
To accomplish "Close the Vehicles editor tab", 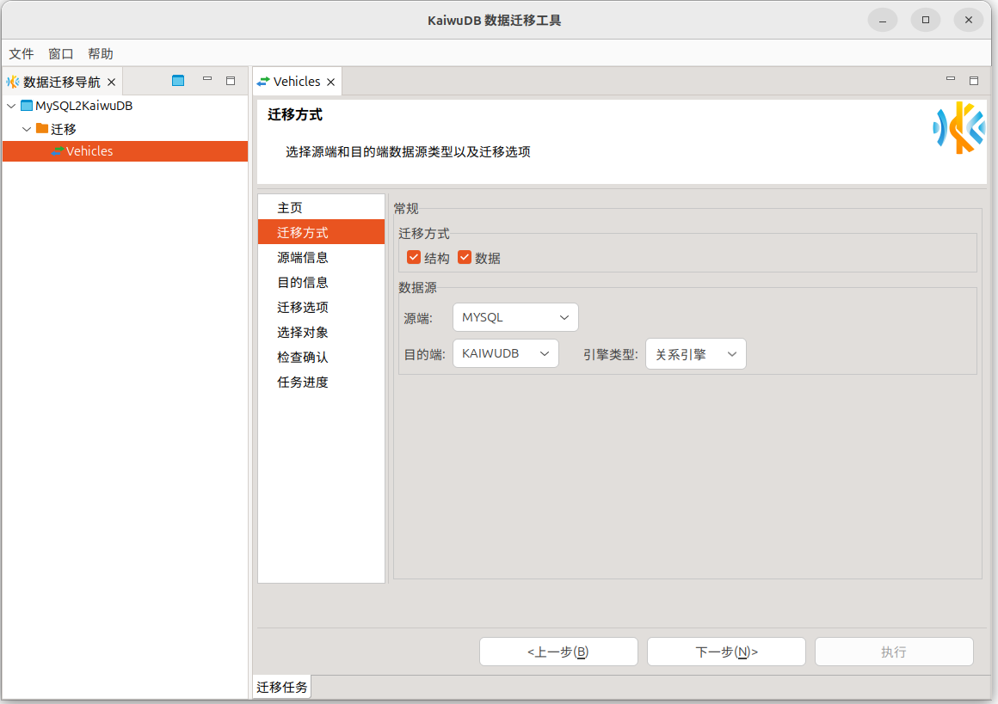I will pyautogui.click(x=331, y=83).
